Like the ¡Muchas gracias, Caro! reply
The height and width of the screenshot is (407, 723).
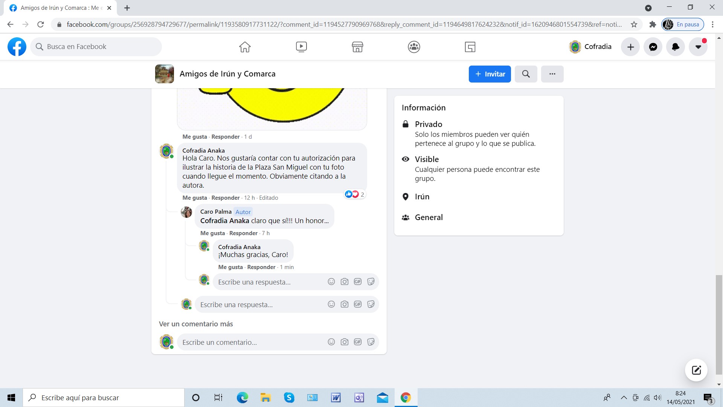(x=230, y=267)
